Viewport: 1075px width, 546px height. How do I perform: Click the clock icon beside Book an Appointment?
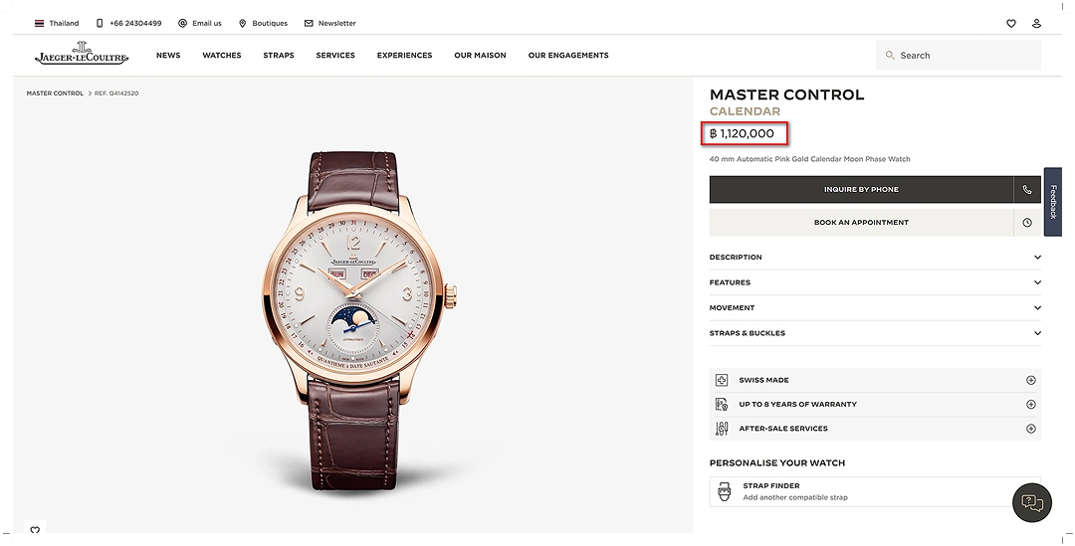pyautogui.click(x=1027, y=223)
